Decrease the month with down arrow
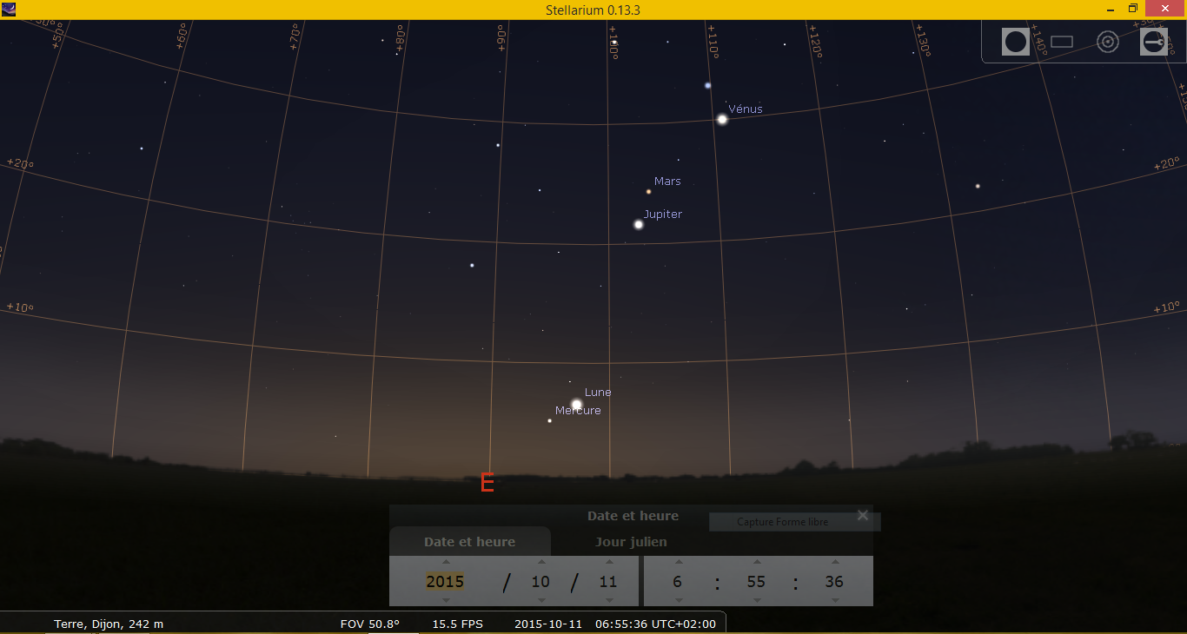This screenshot has height=634, width=1187. point(541,600)
